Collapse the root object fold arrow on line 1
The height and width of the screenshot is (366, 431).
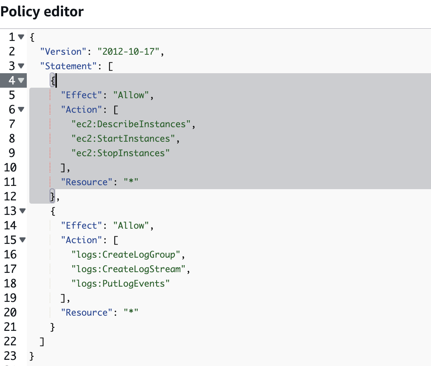point(21,37)
